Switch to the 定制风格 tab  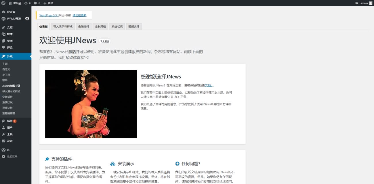100,27
